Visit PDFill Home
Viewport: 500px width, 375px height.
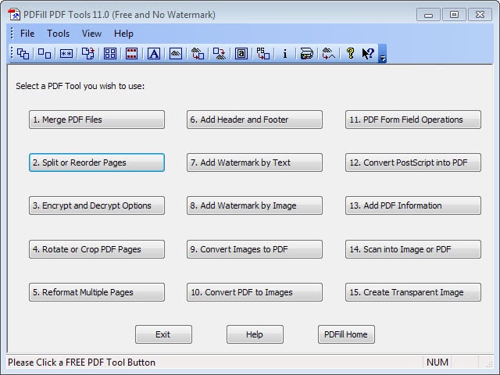click(346, 334)
